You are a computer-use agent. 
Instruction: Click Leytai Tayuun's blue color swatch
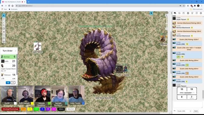83,103
